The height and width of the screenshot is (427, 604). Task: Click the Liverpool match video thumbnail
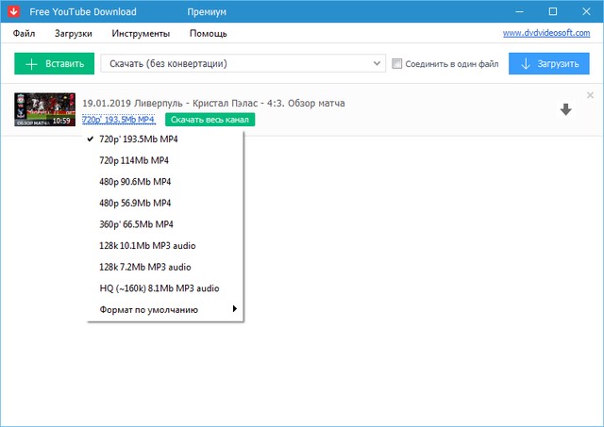[44, 109]
